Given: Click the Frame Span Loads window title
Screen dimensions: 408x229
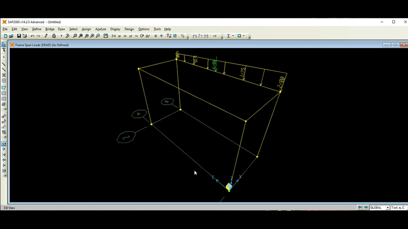Looking at the screenshot, I should (x=42, y=45).
